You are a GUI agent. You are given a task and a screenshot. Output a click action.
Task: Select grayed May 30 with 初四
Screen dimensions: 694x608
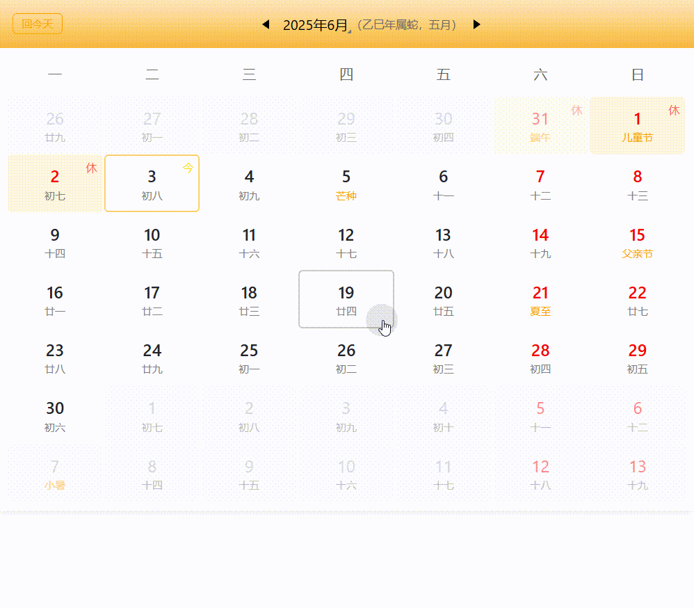(444, 126)
